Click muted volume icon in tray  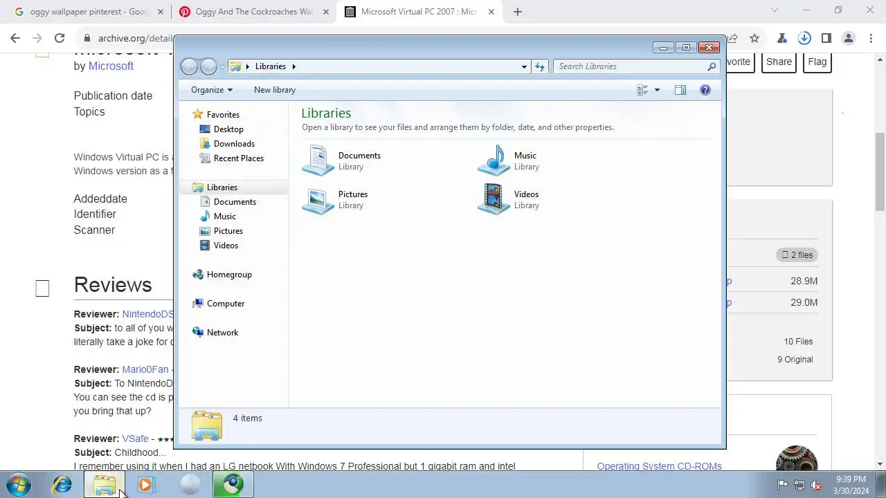click(817, 485)
